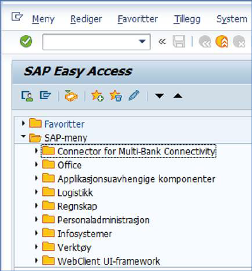Click Delete favorites star icon
Image resolution: width=252 pixels, height=271 pixels.
pyautogui.click(x=116, y=96)
